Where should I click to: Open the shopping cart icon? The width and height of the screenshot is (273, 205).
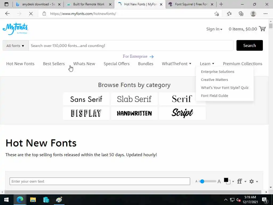262,29
